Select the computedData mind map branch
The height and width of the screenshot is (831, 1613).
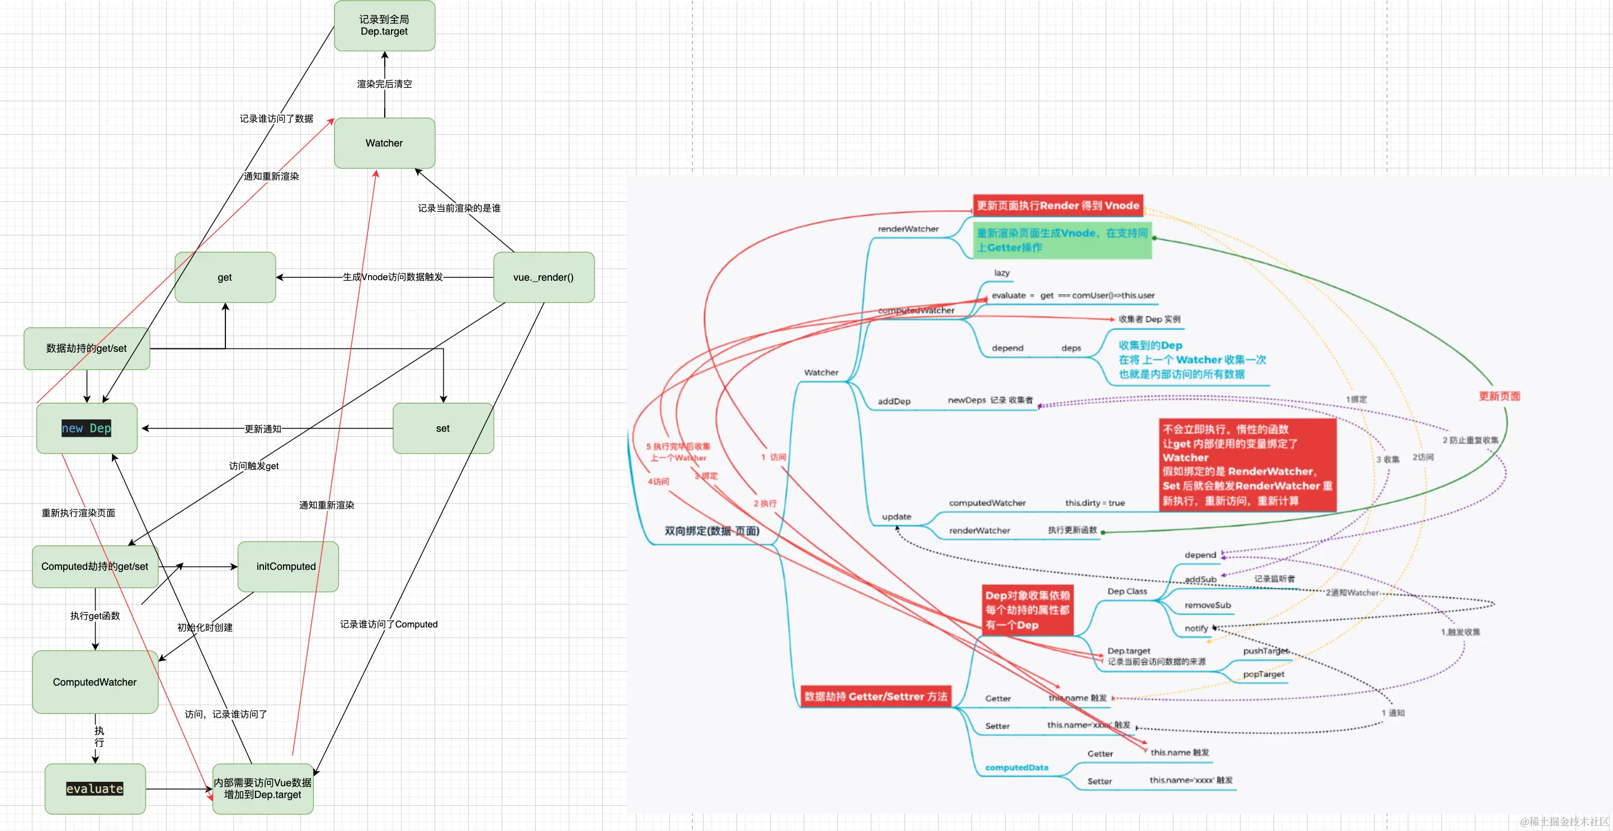pos(1016,767)
